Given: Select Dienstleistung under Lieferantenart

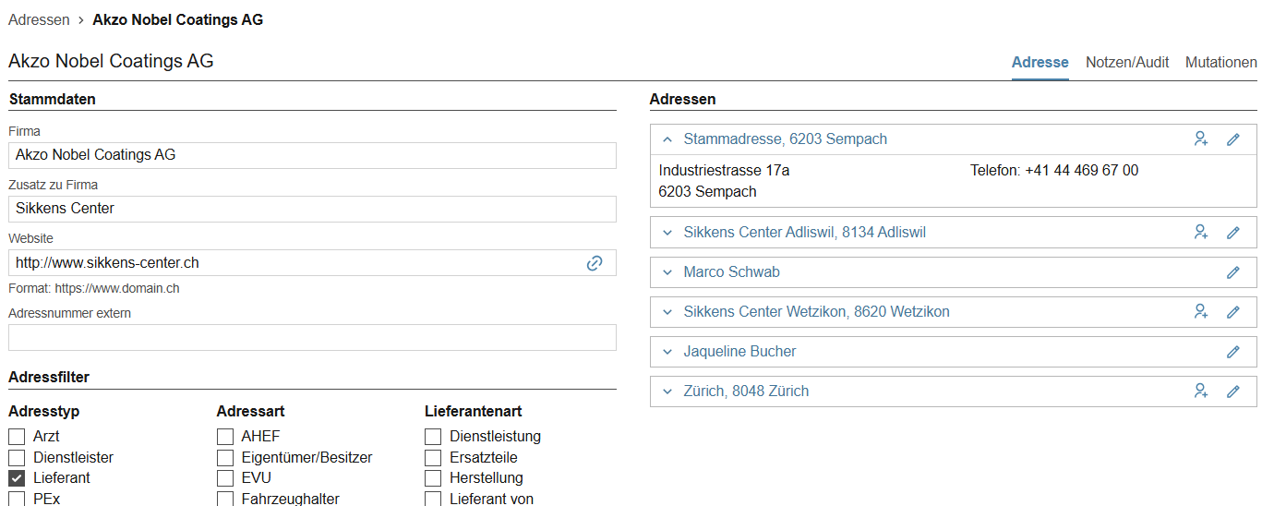Looking at the screenshot, I should click(x=433, y=437).
